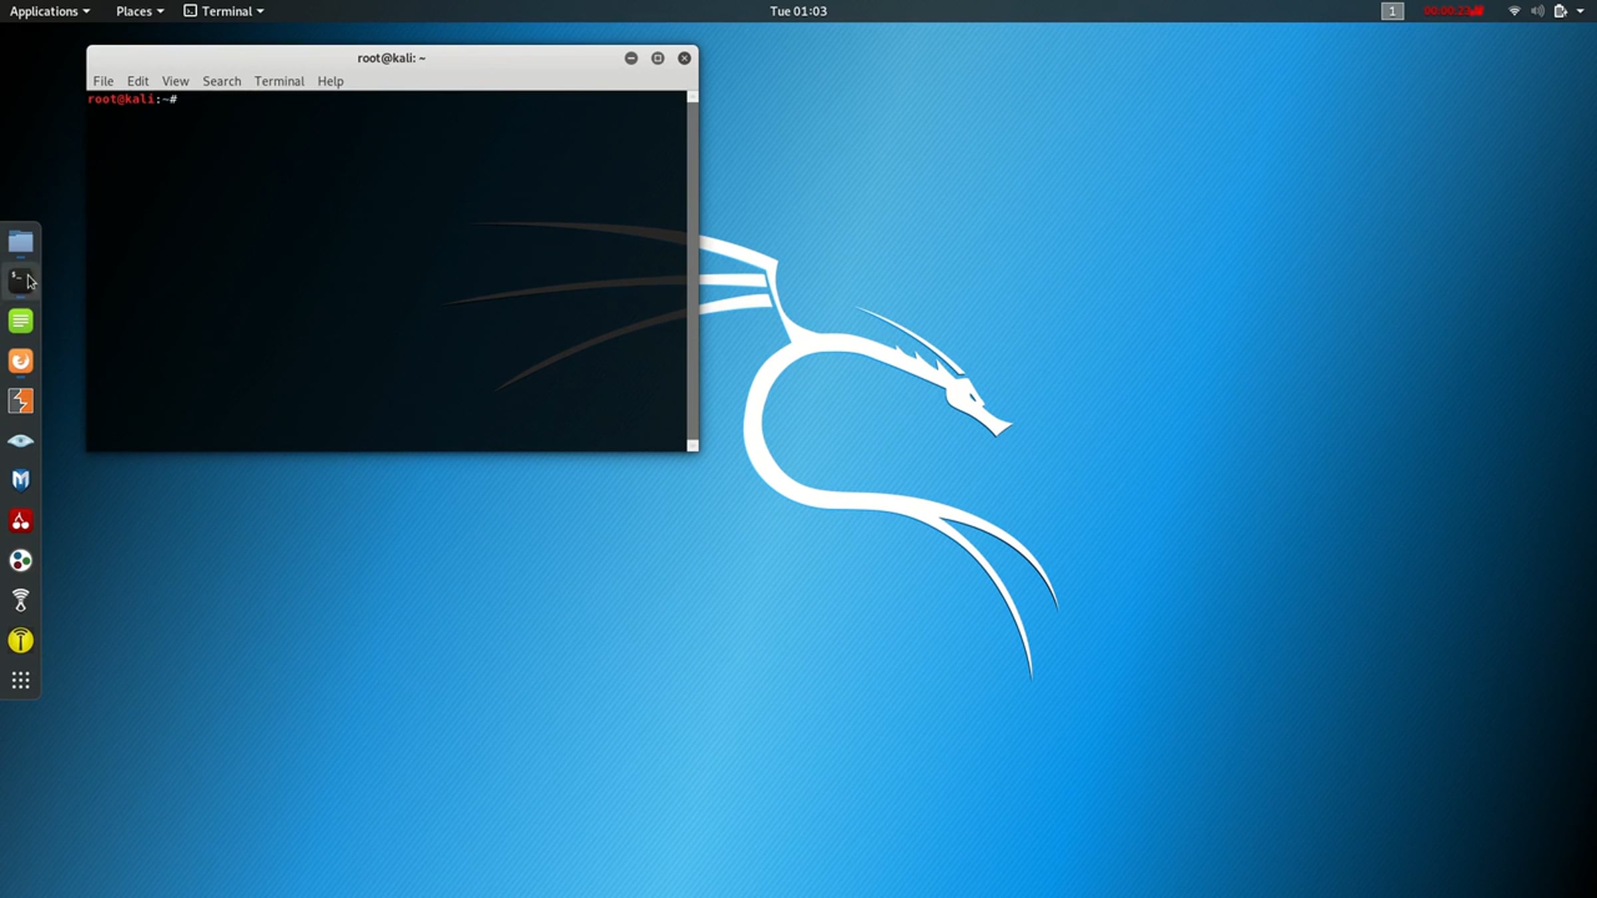Launch the red cherry icon app
The width and height of the screenshot is (1597, 898).
pyautogui.click(x=21, y=521)
